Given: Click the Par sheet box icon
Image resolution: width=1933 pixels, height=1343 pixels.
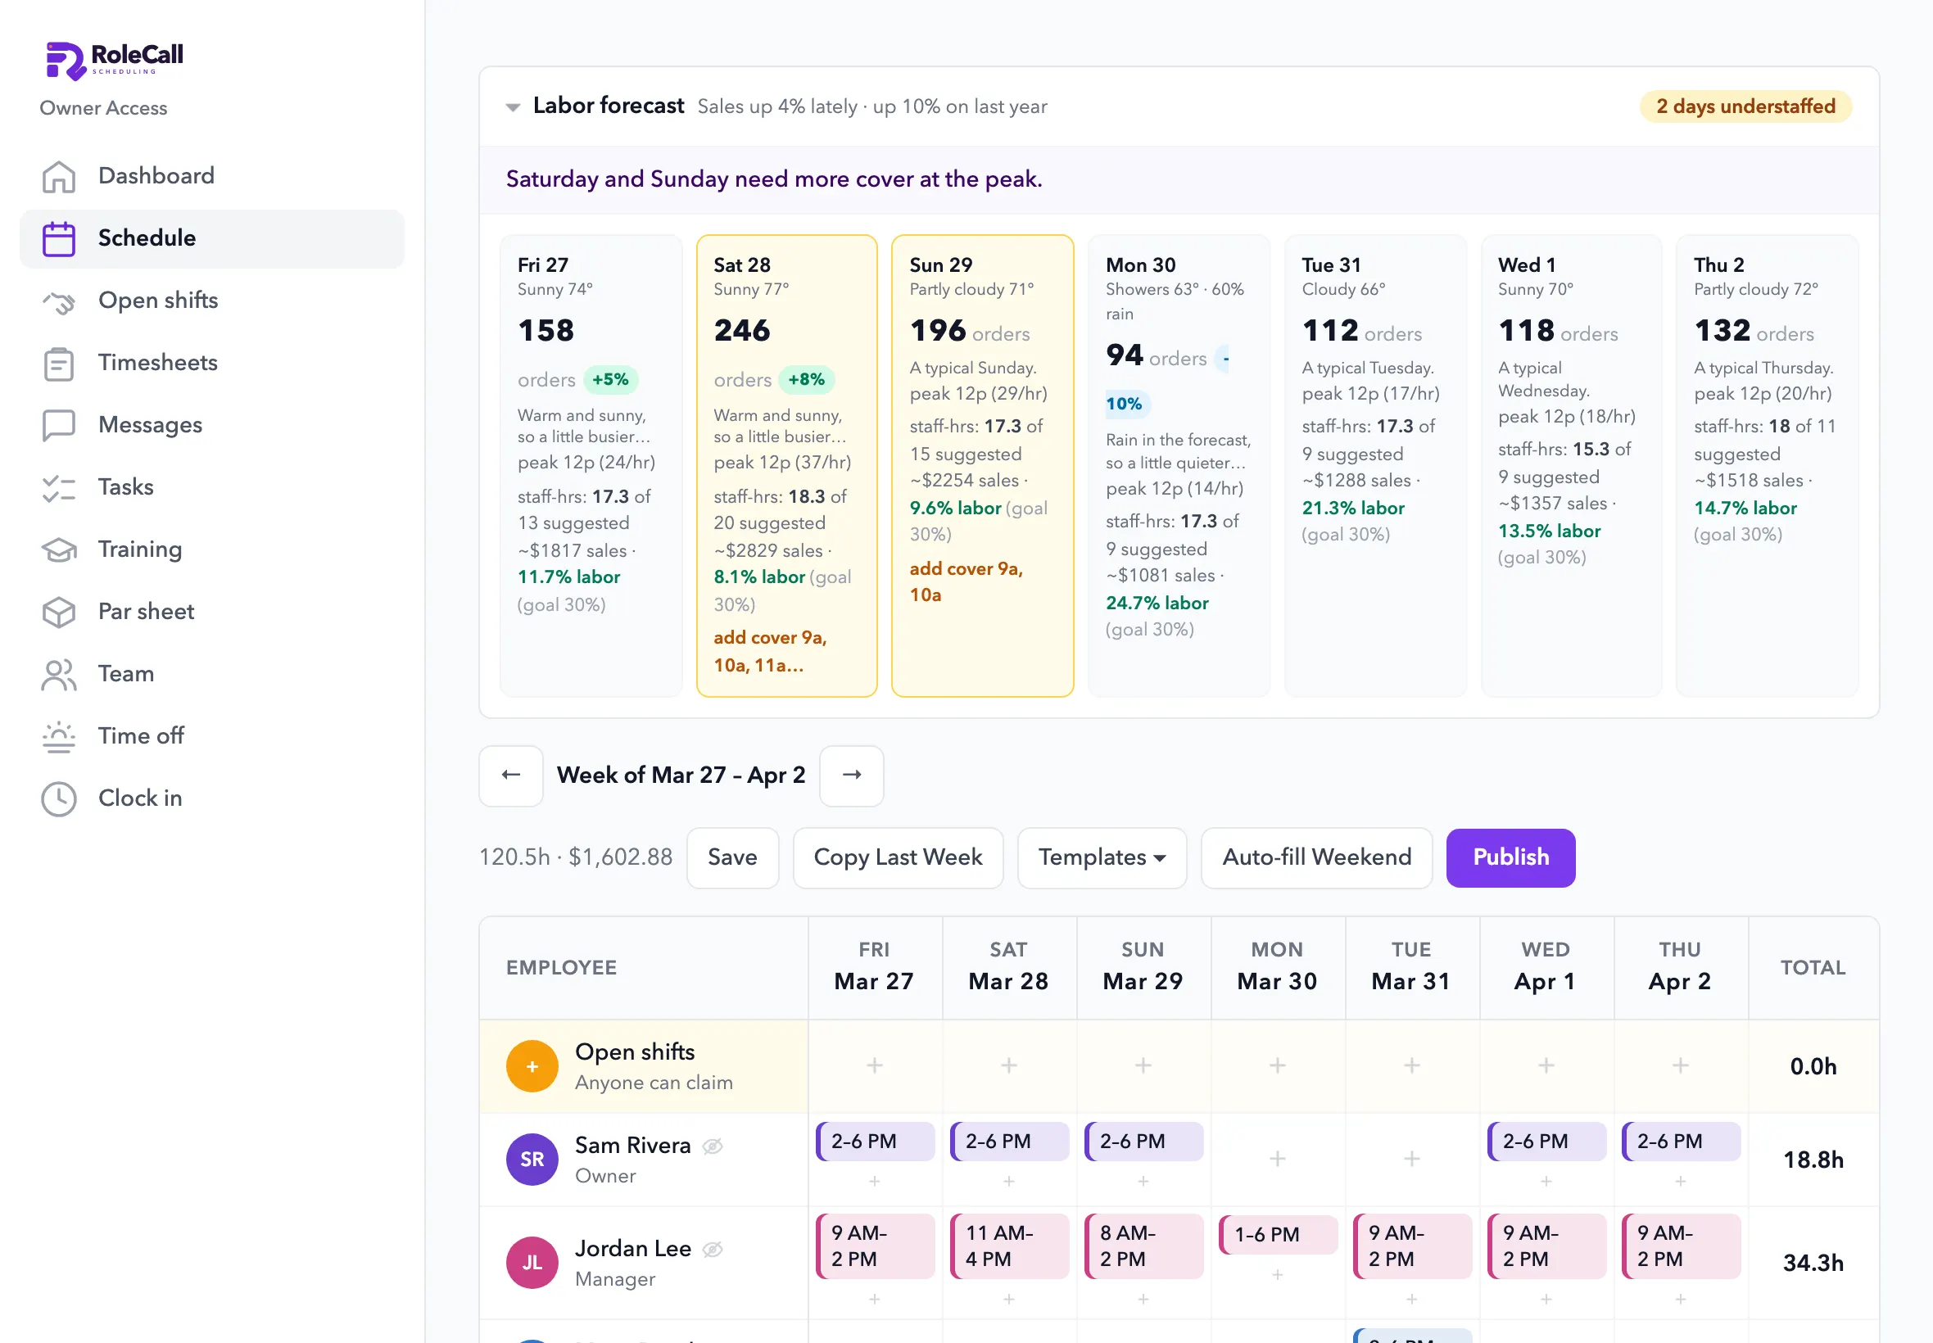Looking at the screenshot, I should pyautogui.click(x=59, y=612).
